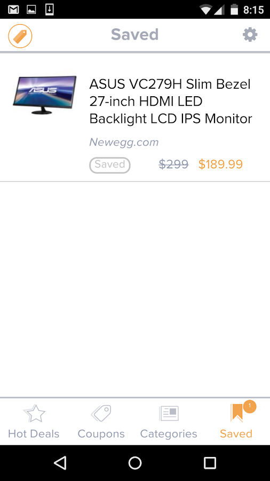
Task: Switch to the Categories tab label
Action: [169, 434]
